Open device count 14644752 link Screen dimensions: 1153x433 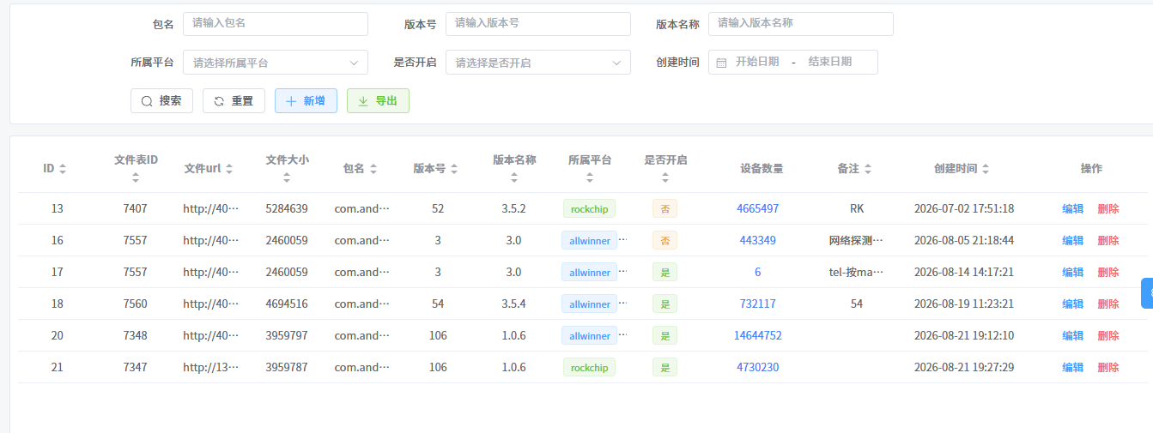758,335
